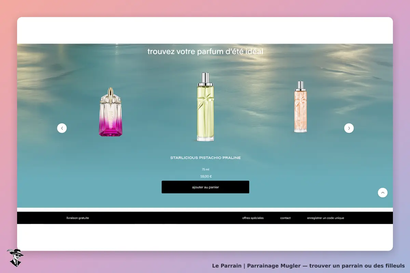Select the pink Alien perfume bottle
Image resolution: width=410 pixels, height=273 pixels.
point(111,112)
